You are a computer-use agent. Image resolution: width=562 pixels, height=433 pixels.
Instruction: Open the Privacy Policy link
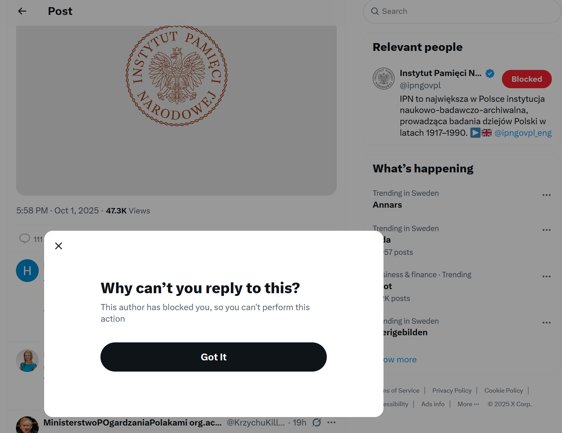pos(452,391)
